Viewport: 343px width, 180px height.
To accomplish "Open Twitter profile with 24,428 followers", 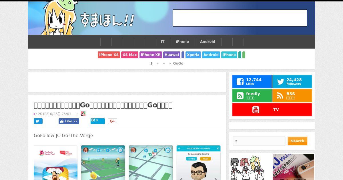I will 292,82.
